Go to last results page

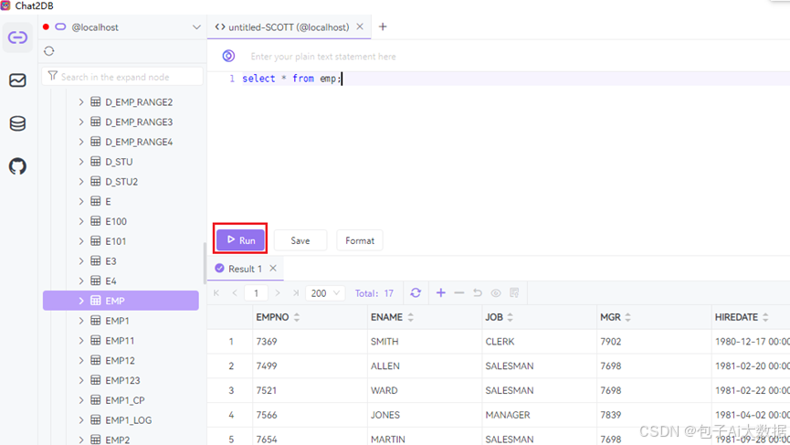[296, 292]
